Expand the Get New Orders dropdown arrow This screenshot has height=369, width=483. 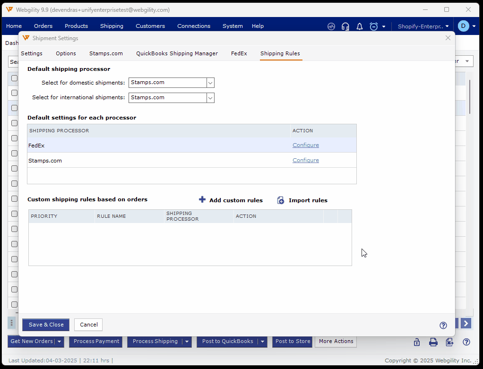[x=60, y=341]
